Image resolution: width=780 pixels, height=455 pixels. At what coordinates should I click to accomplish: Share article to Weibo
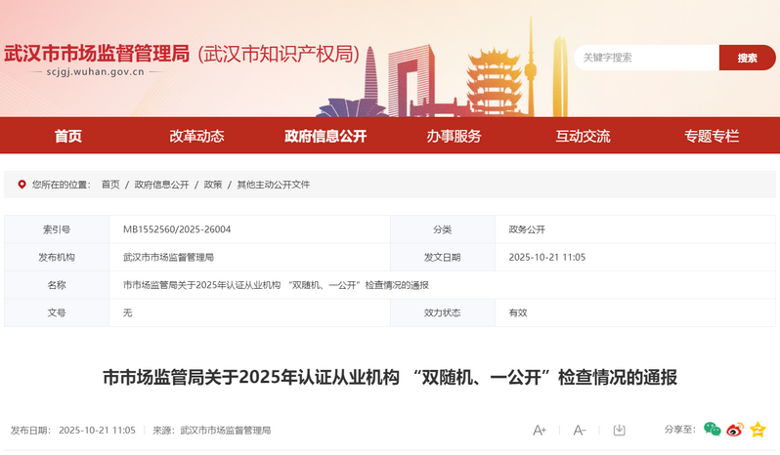735,430
